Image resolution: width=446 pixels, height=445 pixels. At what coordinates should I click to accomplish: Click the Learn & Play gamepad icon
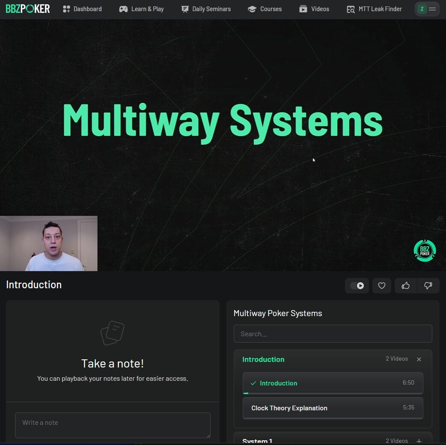tap(123, 9)
